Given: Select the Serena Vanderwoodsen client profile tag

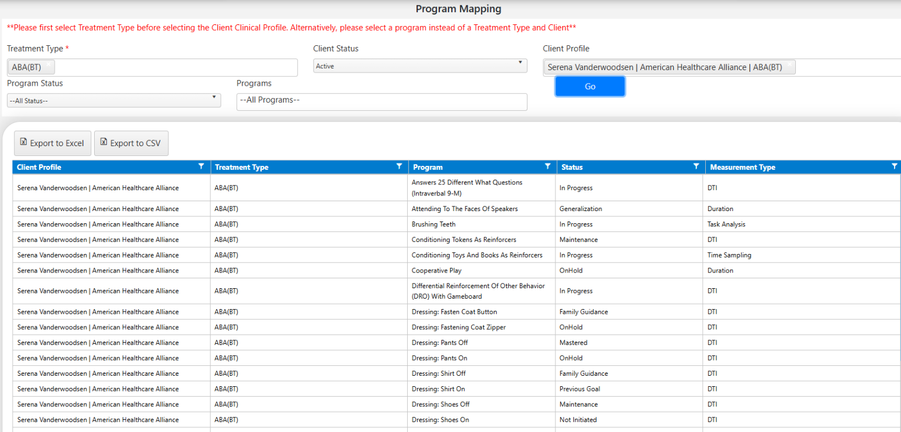Looking at the screenshot, I should pos(669,67).
